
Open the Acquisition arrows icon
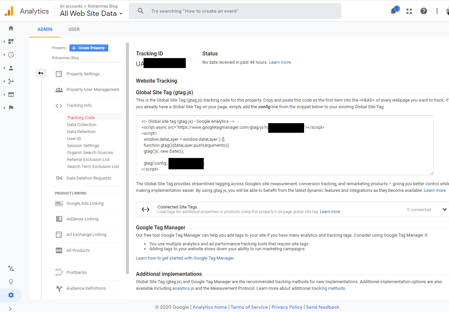click(x=11, y=81)
